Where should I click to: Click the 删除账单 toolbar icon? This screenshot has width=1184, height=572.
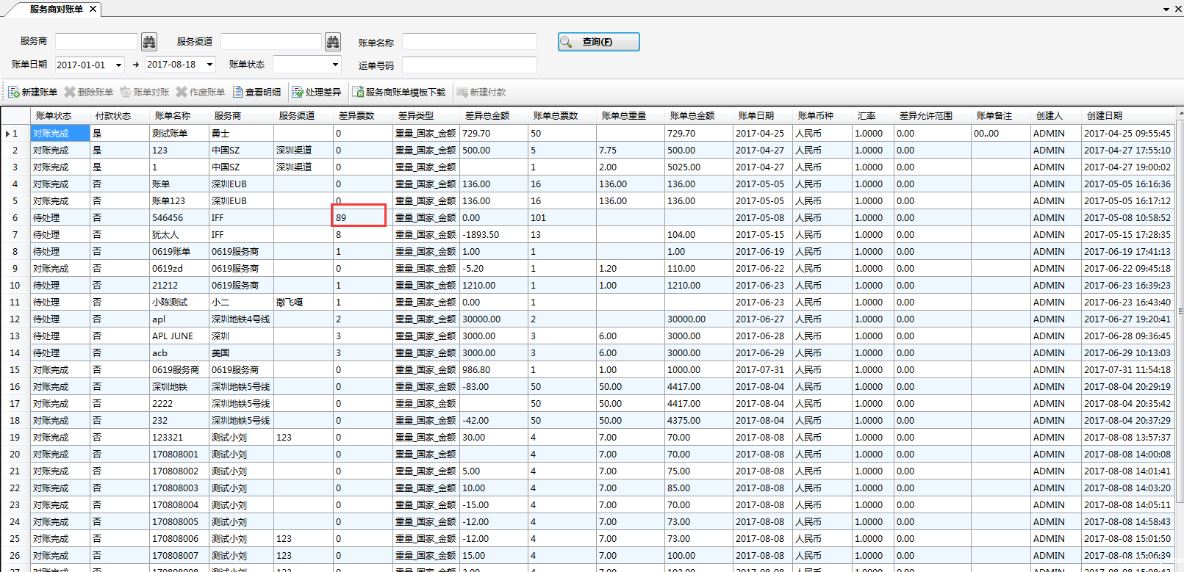click(x=70, y=93)
